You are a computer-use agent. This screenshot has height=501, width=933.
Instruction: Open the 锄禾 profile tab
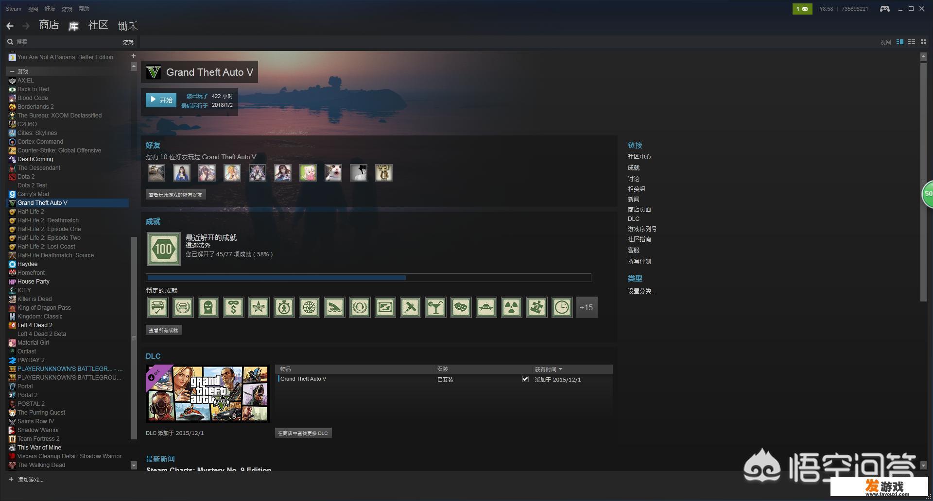point(128,26)
